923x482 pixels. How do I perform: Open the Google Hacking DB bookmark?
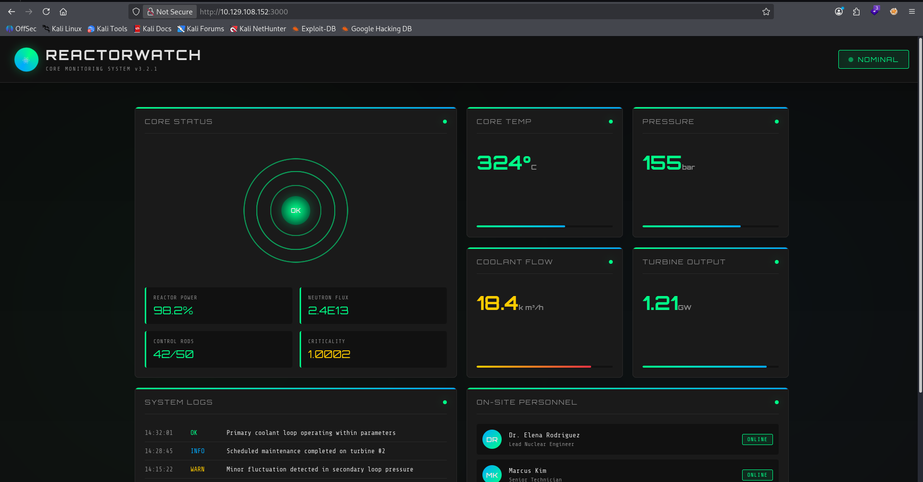(377, 29)
